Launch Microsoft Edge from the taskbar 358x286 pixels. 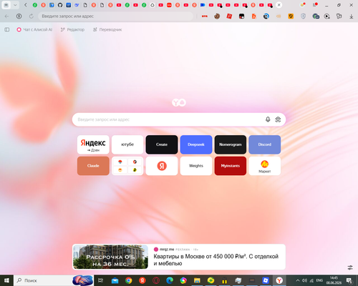coord(170,280)
